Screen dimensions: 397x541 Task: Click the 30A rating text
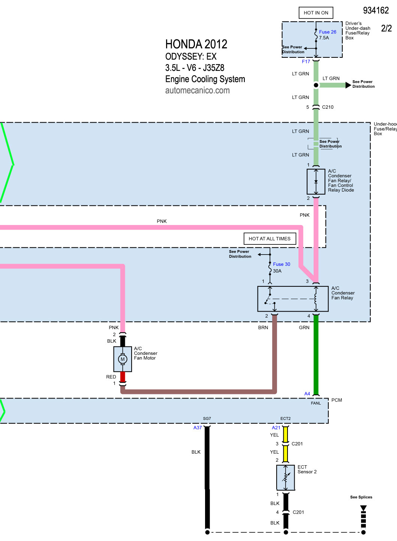pos(277,271)
